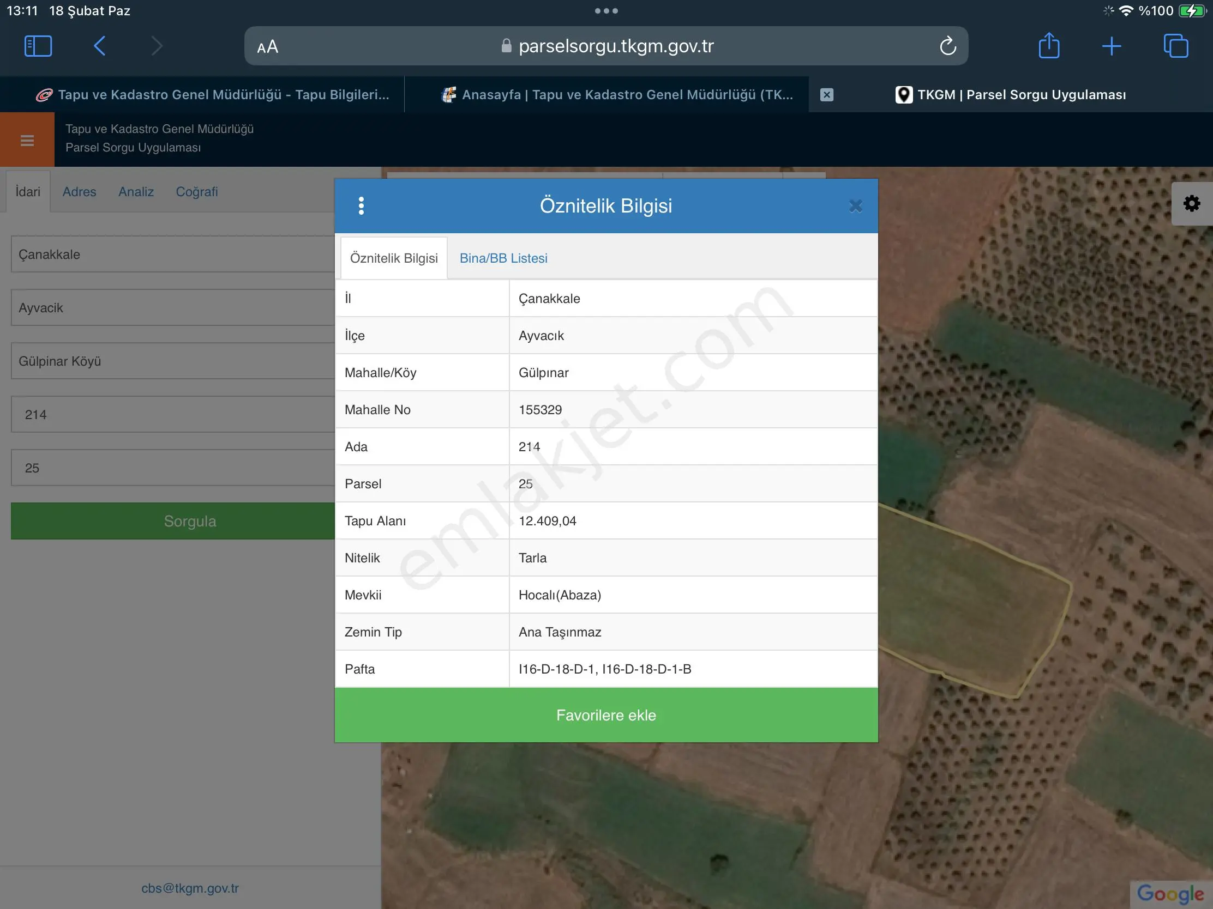Image resolution: width=1213 pixels, height=909 pixels.
Task: Open the map settings gear icon
Action: tap(1192, 204)
